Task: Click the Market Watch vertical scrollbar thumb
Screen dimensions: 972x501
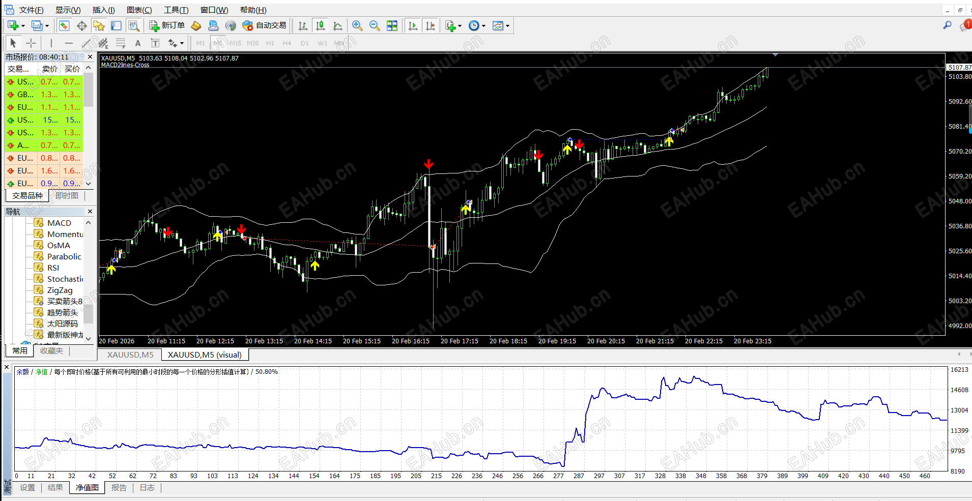Action: pyautogui.click(x=89, y=90)
